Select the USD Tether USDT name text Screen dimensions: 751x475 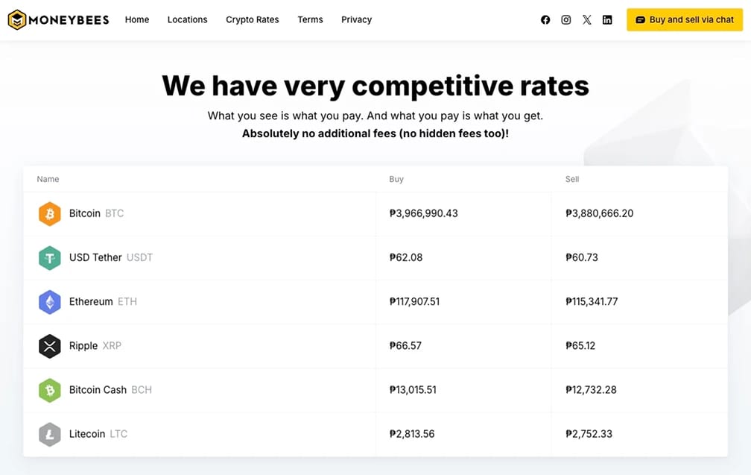point(110,257)
